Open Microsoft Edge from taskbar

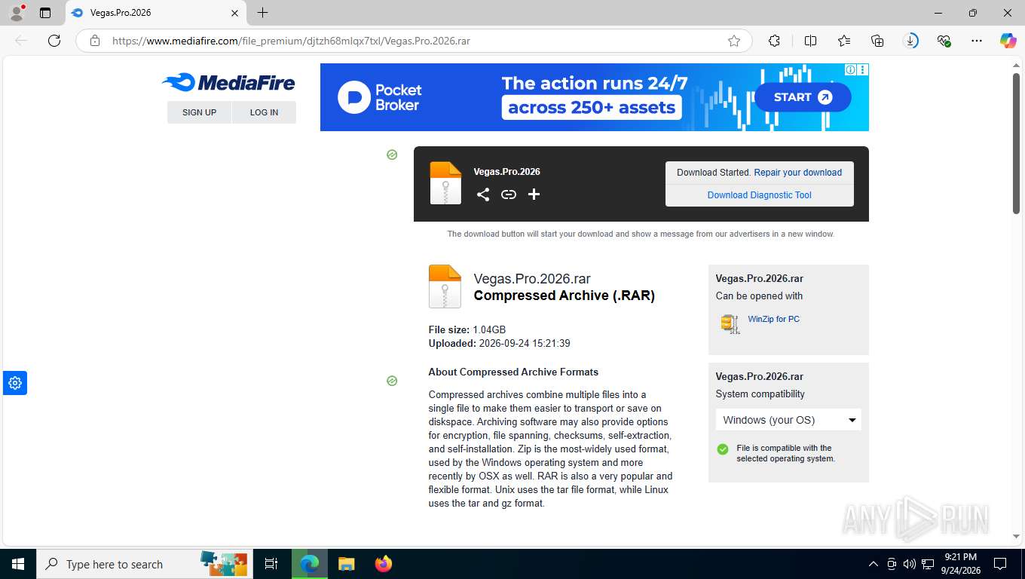click(310, 564)
